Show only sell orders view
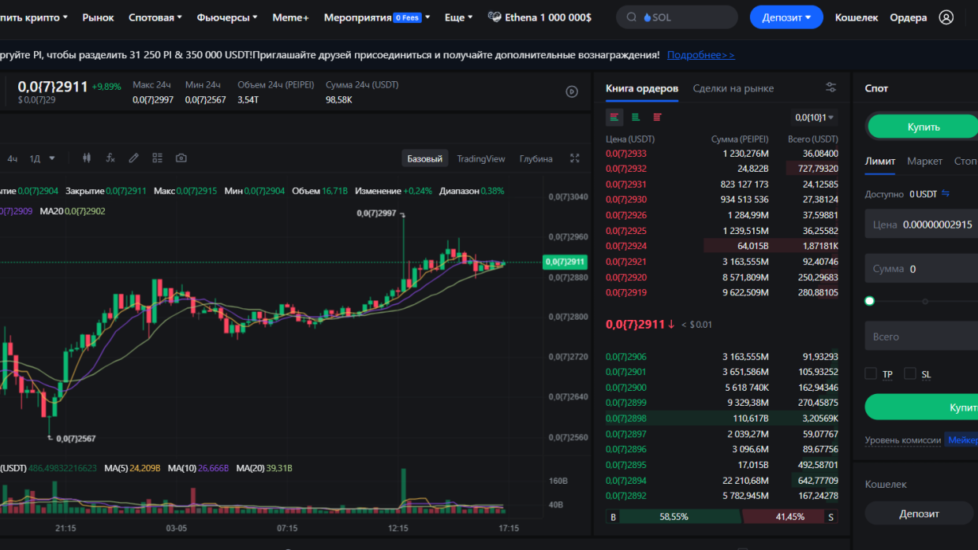The image size is (978, 550). point(657,117)
